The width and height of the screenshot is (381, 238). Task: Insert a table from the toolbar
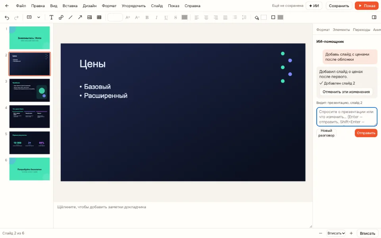99,17
